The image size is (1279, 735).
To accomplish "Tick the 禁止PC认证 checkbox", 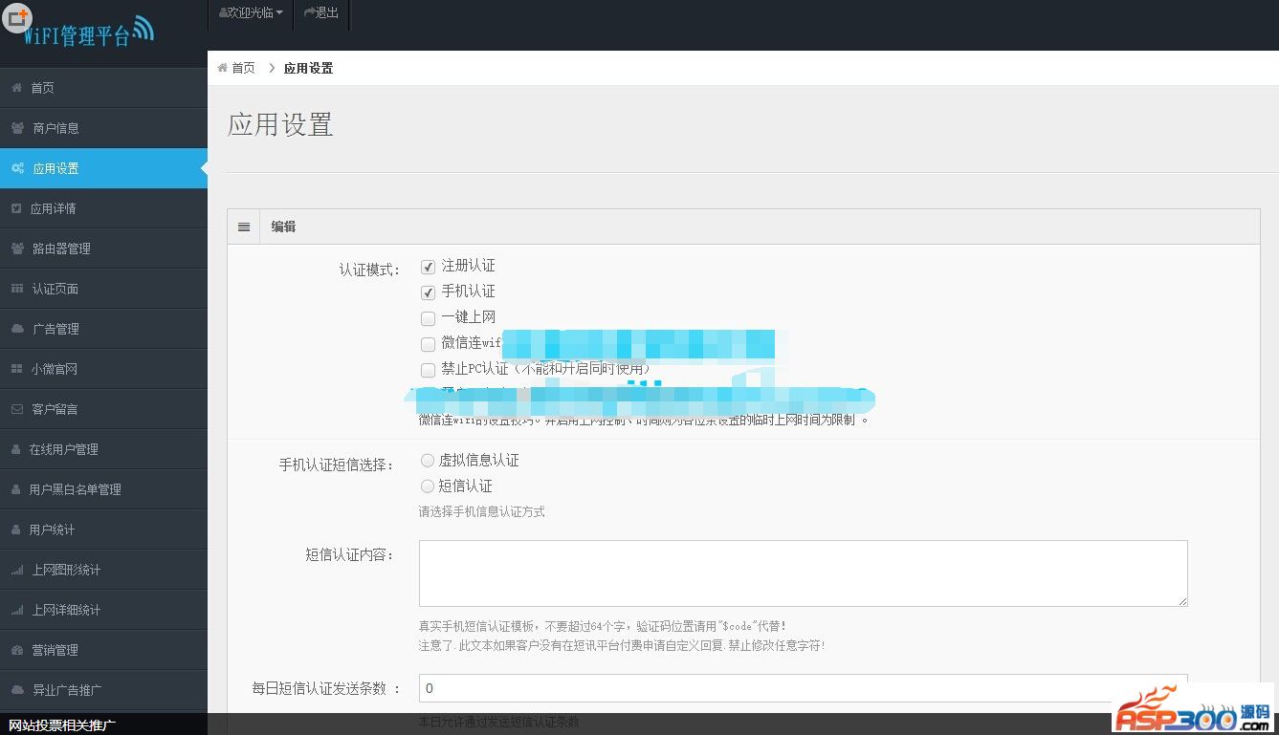I will [428, 370].
